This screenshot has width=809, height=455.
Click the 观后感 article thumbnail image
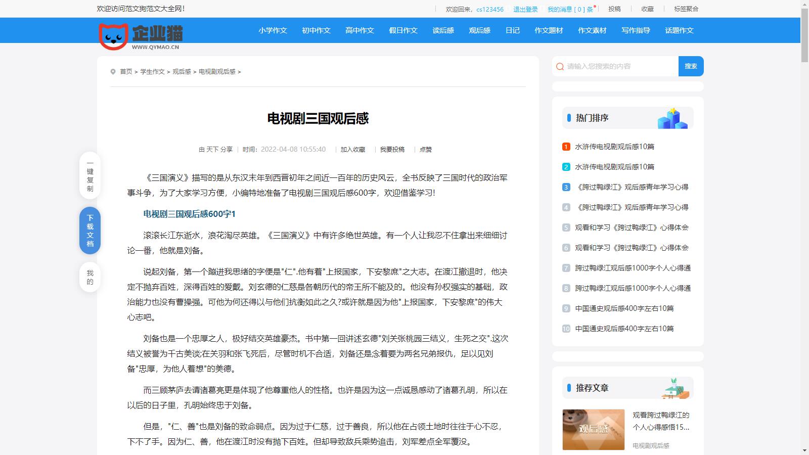(593, 429)
